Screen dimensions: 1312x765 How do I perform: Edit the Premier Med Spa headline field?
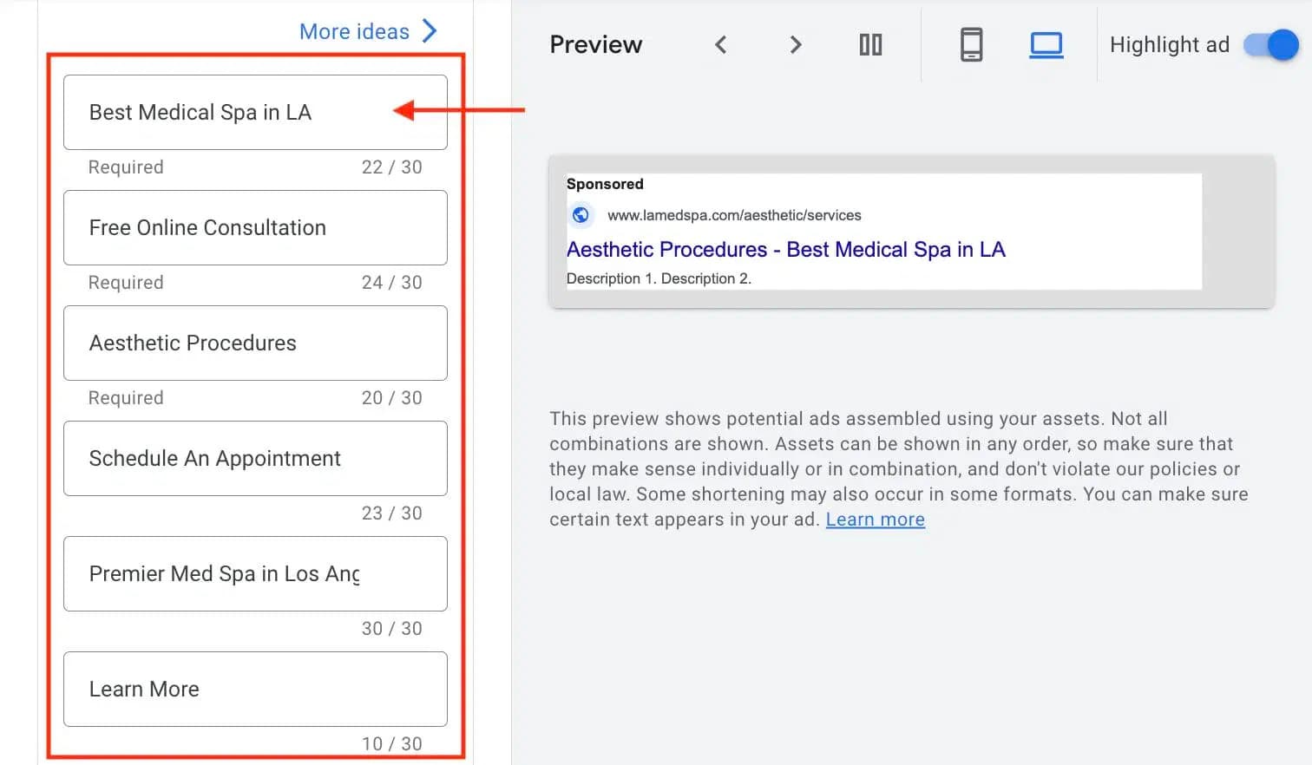255,574
